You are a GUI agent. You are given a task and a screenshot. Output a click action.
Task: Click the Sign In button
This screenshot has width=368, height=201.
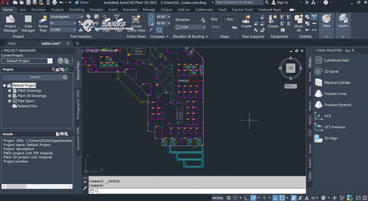pos(282,2)
